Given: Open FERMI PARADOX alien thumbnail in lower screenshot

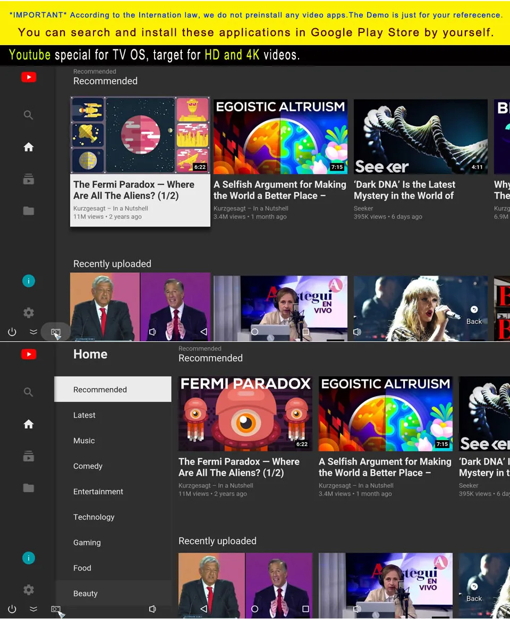Looking at the screenshot, I should (x=245, y=414).
